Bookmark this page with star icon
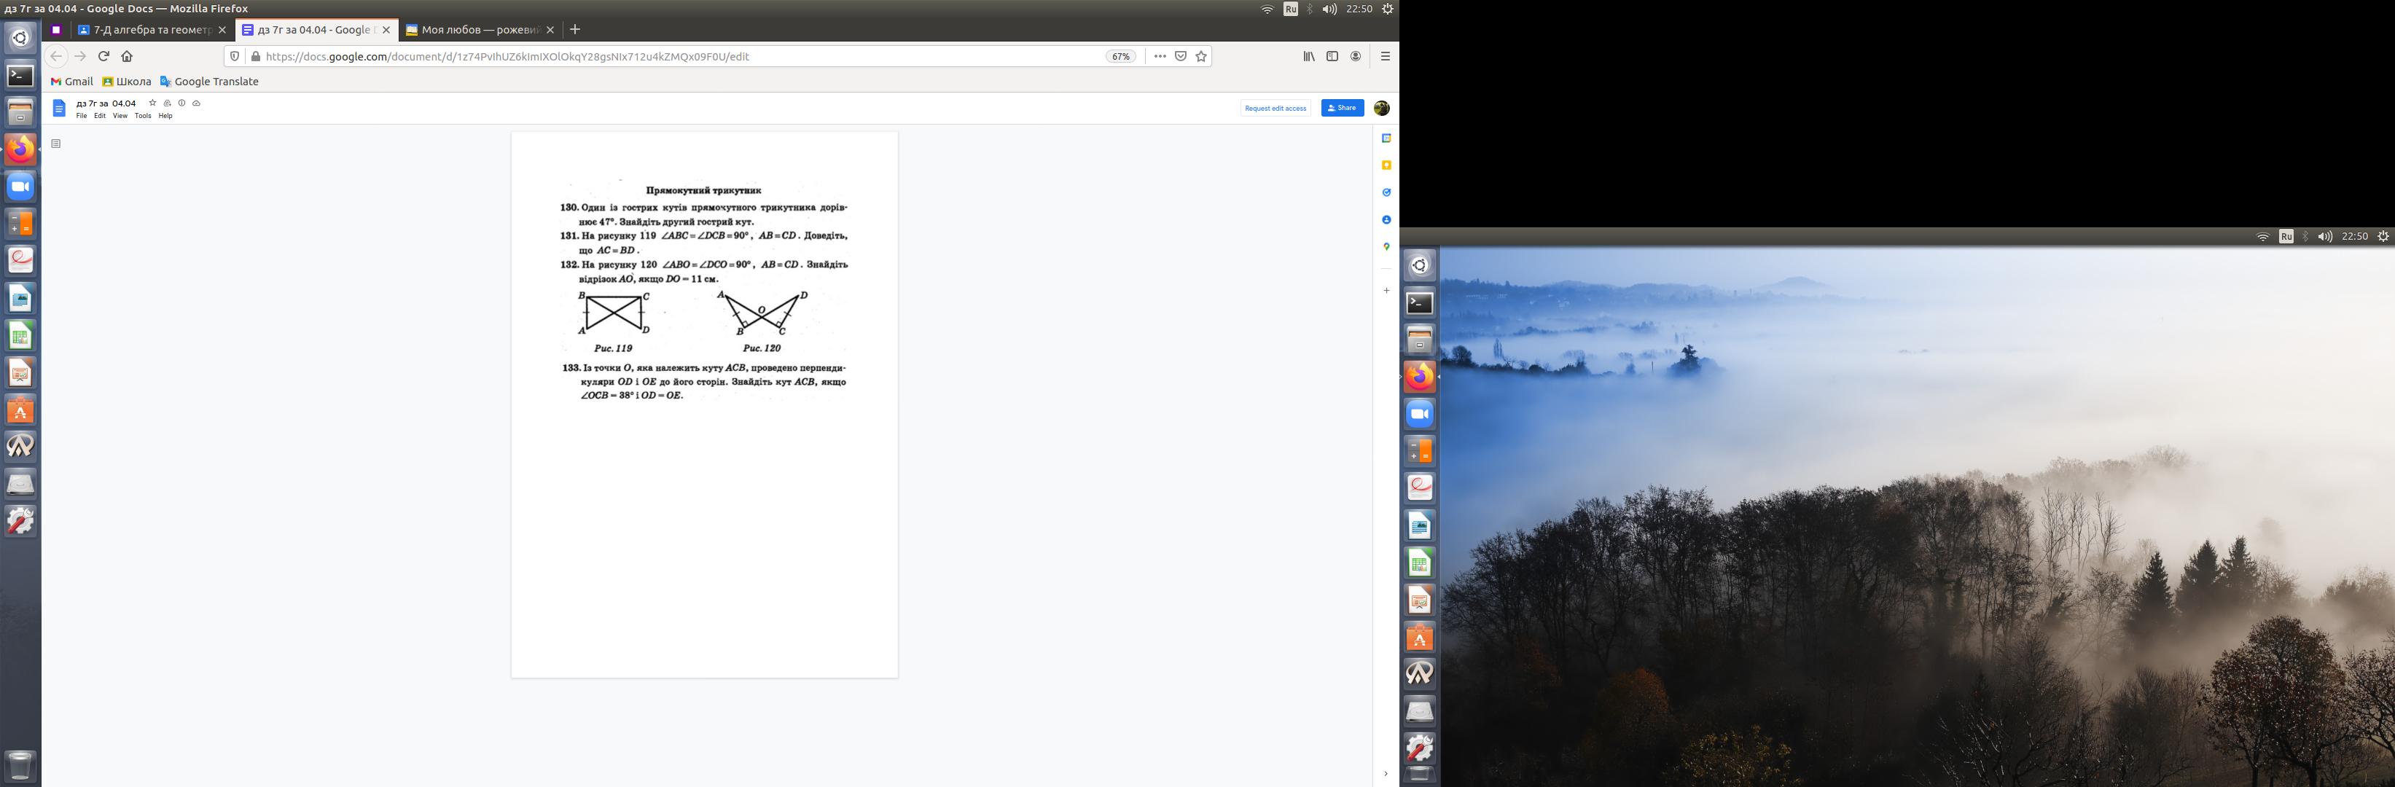 tap(1201, 57)
